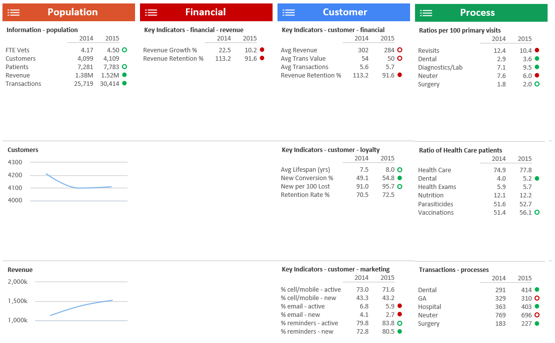This screenshot has height=343, width=555.
Task: Click the Avg Trans Value ring indicator
Action: tap(400, 58)
